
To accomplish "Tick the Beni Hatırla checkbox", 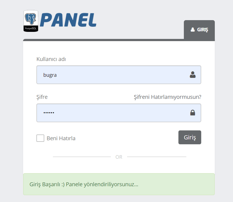I will point(40,138).
